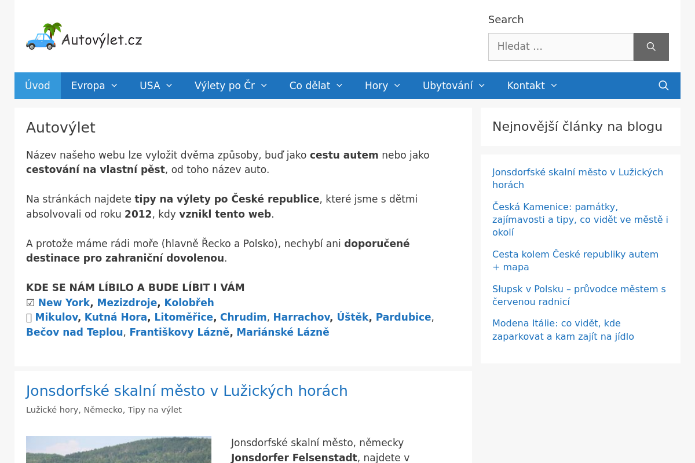Open the Úštěk link
Image resolution: width=695 pixels, height=463 pixels.
click(353, 317)
